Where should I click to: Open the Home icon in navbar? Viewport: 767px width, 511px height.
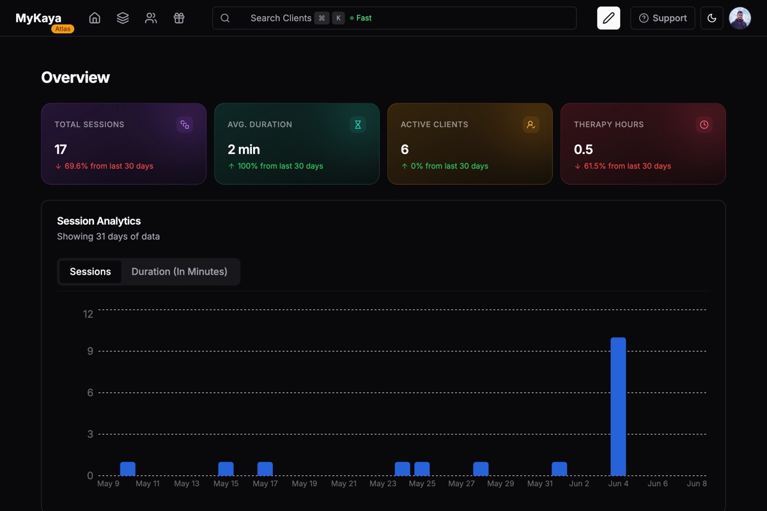95,18
